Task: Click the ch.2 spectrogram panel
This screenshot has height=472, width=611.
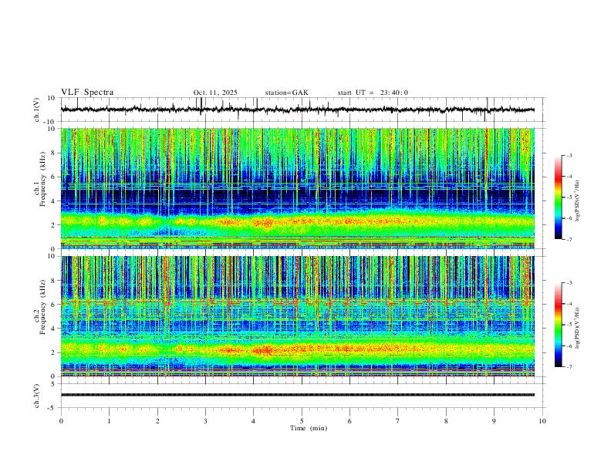Action: tap(301, 316)
